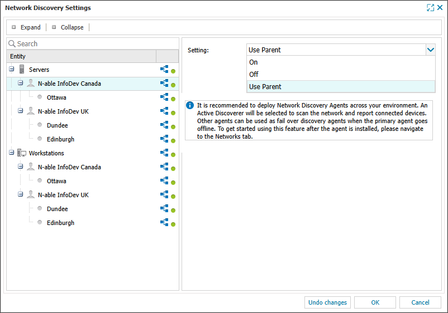The height and width of the screenshot is (313, 448).
Task: Click the Expand toolbar button
Action: 26,27
